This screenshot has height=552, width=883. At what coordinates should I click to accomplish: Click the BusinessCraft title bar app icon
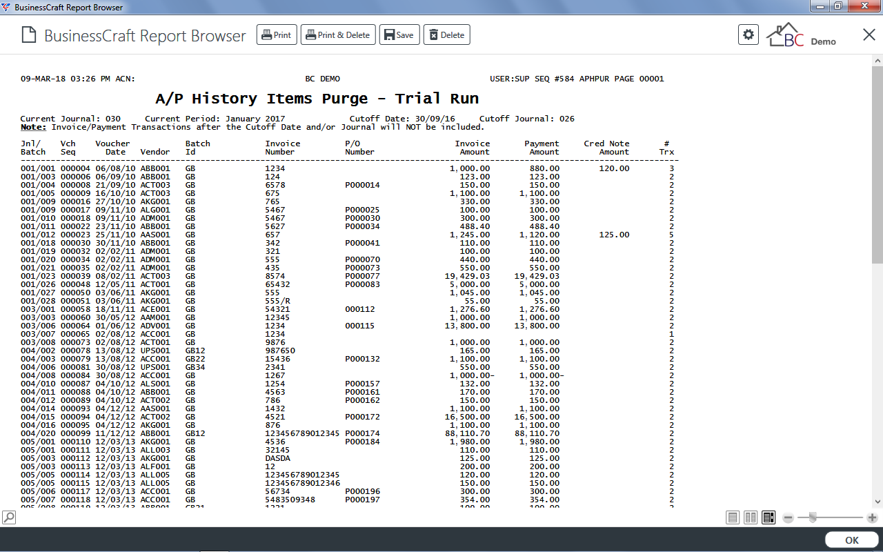(7, 7)
